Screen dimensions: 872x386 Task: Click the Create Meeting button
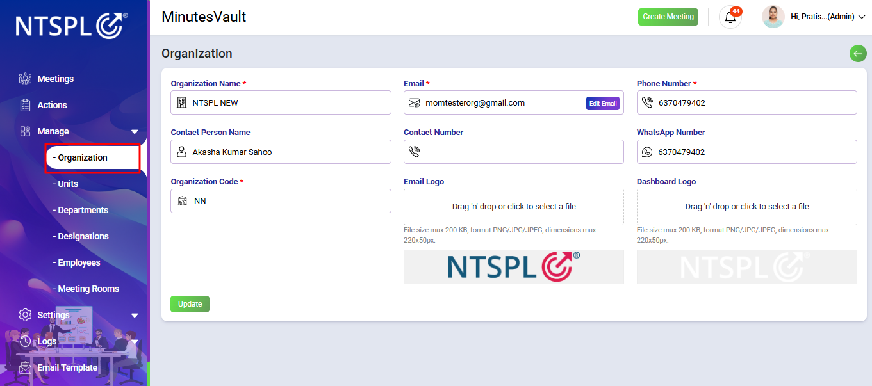pos(668,17)
